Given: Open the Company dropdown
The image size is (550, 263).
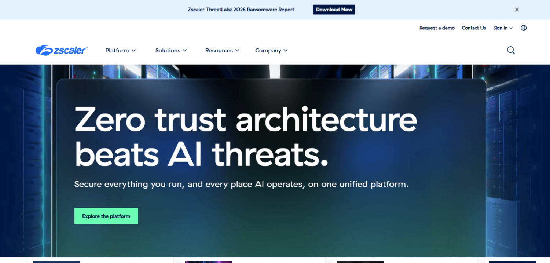Looking at the screenshot, I should pyautogui.click(x=271, y=50).
